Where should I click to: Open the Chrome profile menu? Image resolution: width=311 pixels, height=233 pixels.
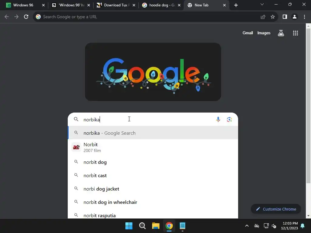pyautogui.click(x=295, y=17)
